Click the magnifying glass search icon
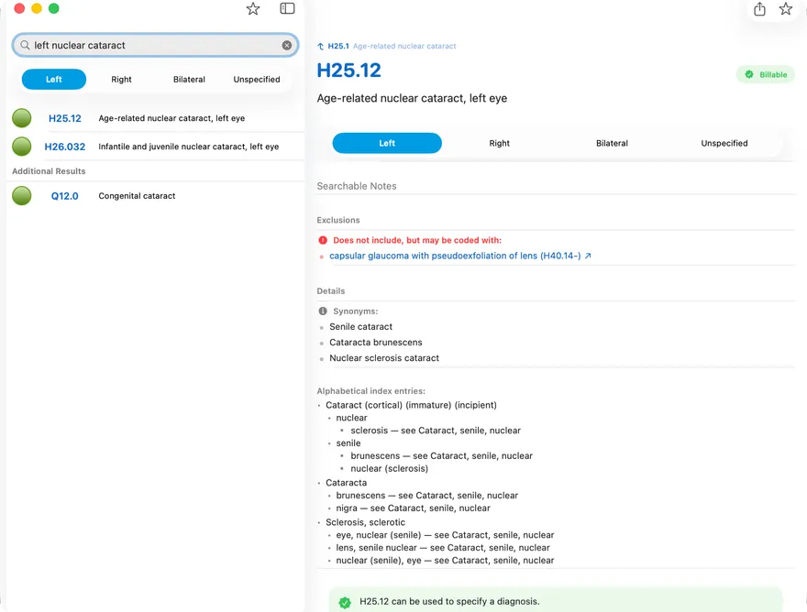 25,45
